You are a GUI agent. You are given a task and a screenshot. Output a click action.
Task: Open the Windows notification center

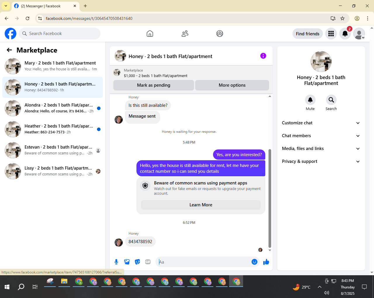(364, 287)
